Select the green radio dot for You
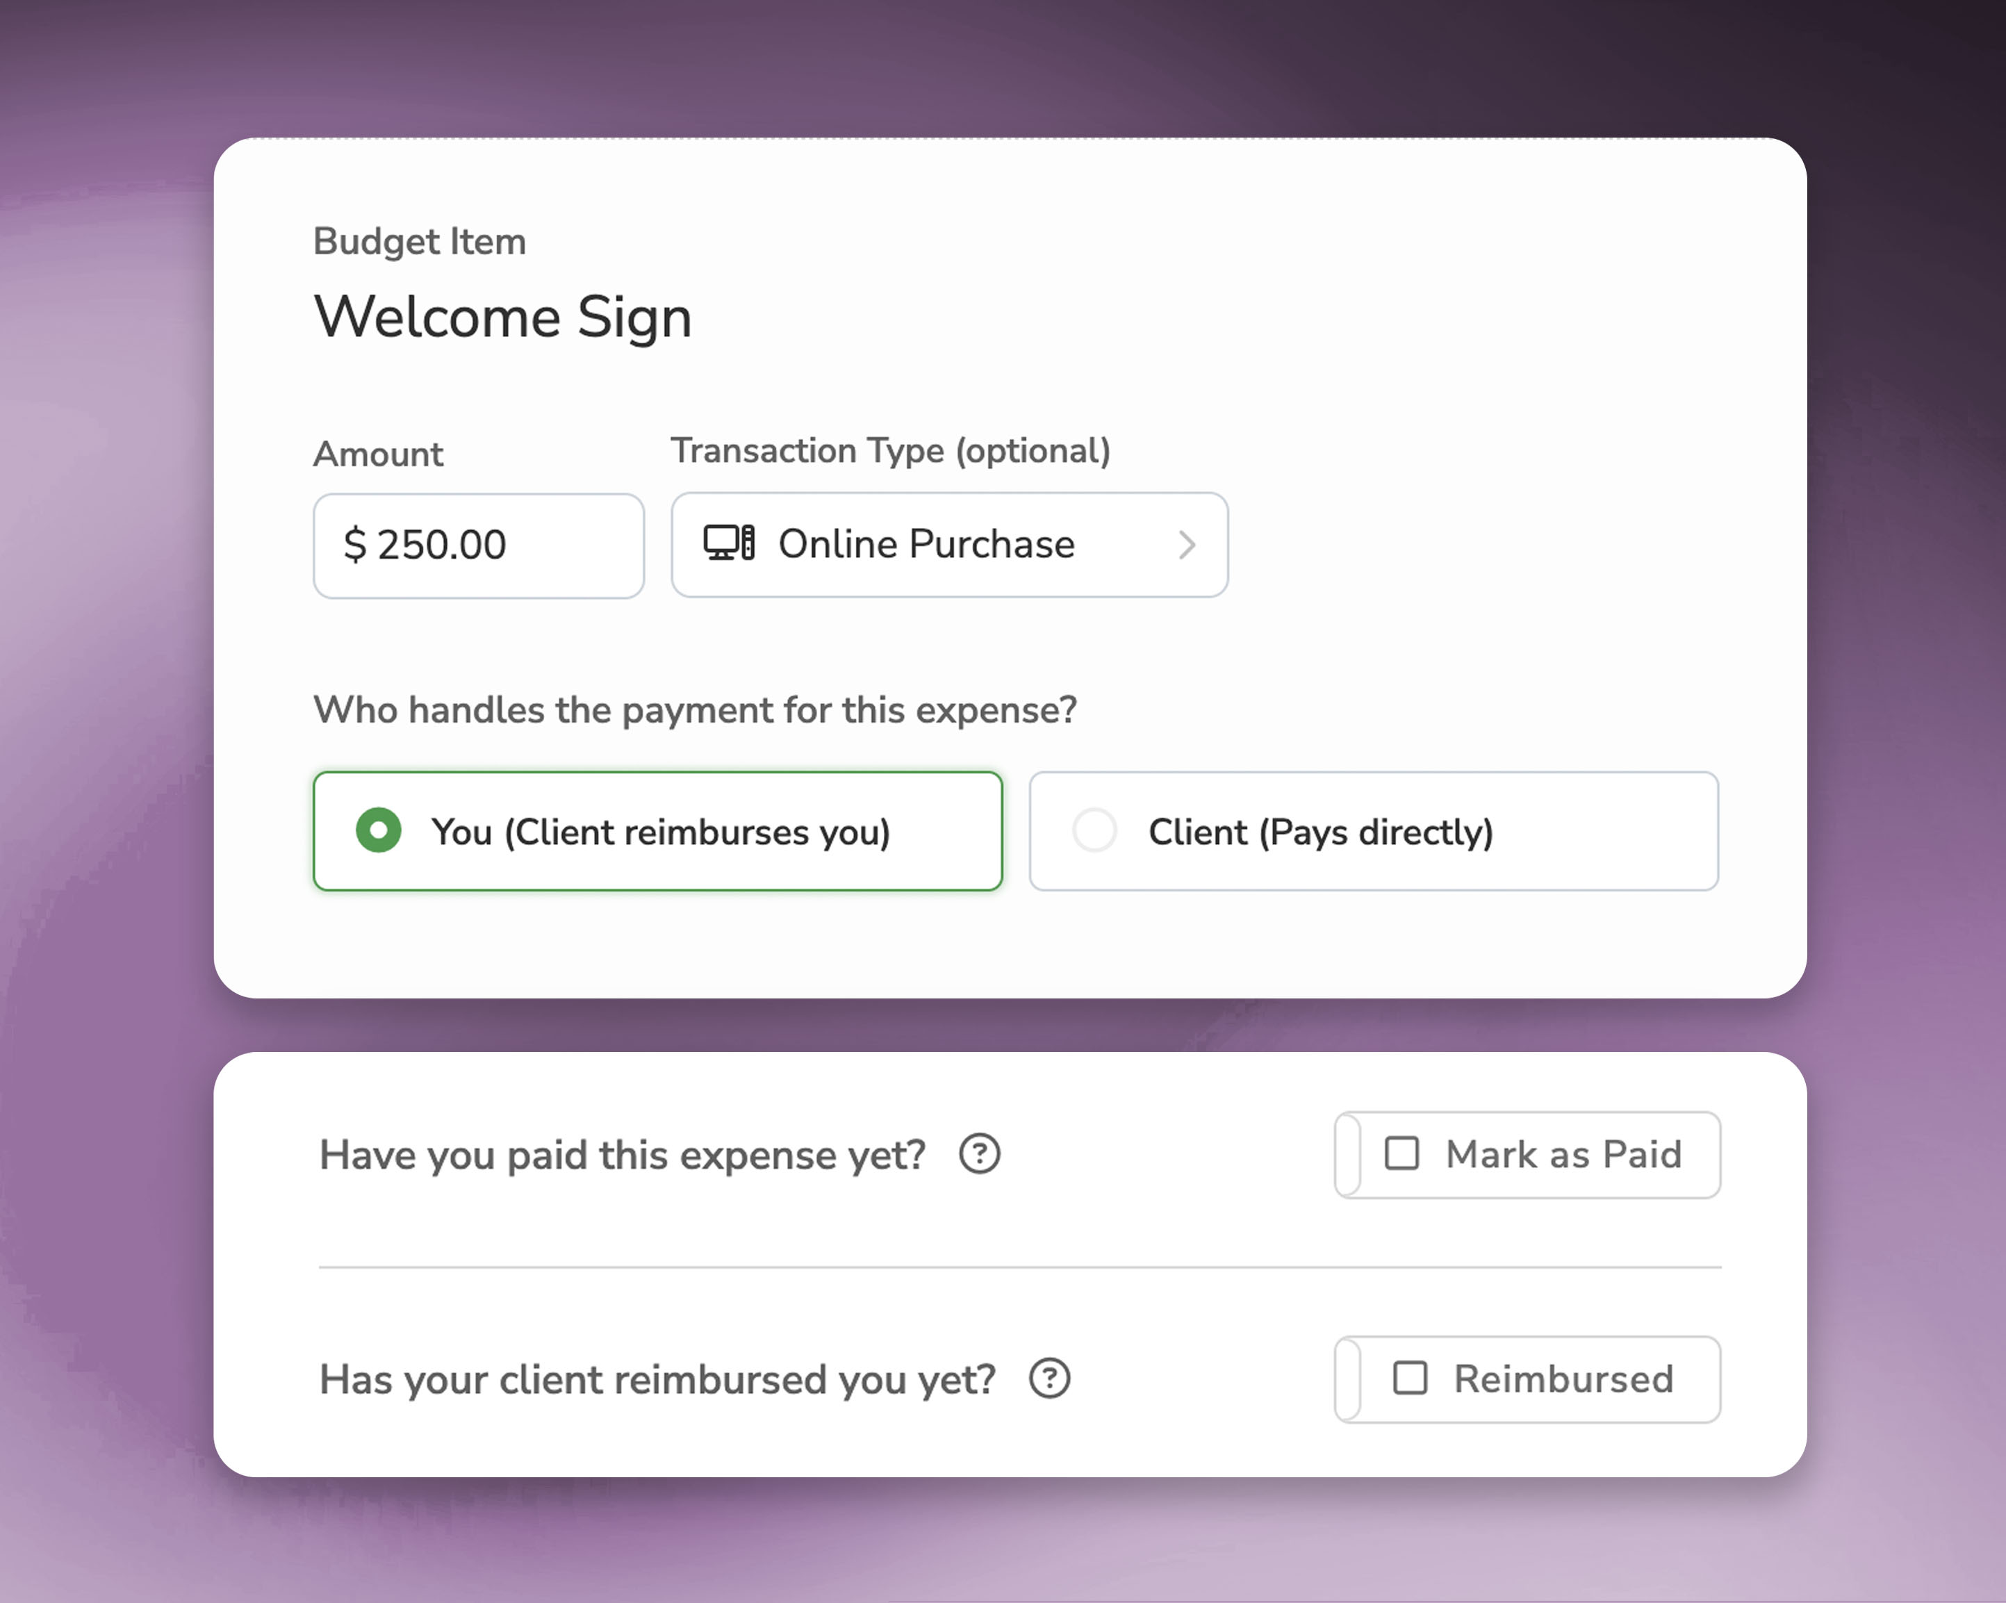Image resolution: width=2006 pixels, height=1603 pixels. [379, 831]
